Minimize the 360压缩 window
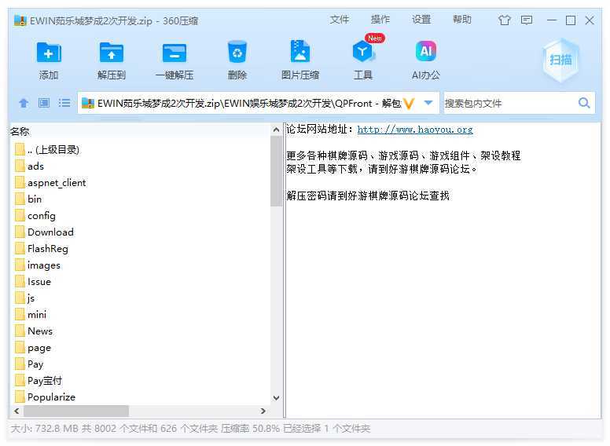 (552, 20)
